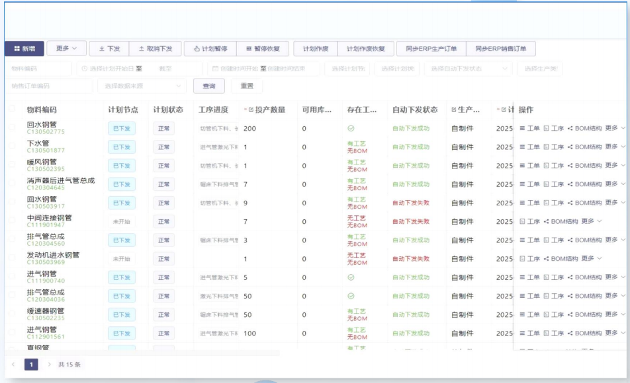The image size is (630, 383).
Task: Click the 重置 reset button
Action: [247, 86]
